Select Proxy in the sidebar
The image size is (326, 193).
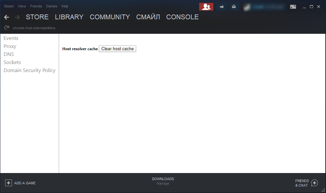(x=10, y=46)
